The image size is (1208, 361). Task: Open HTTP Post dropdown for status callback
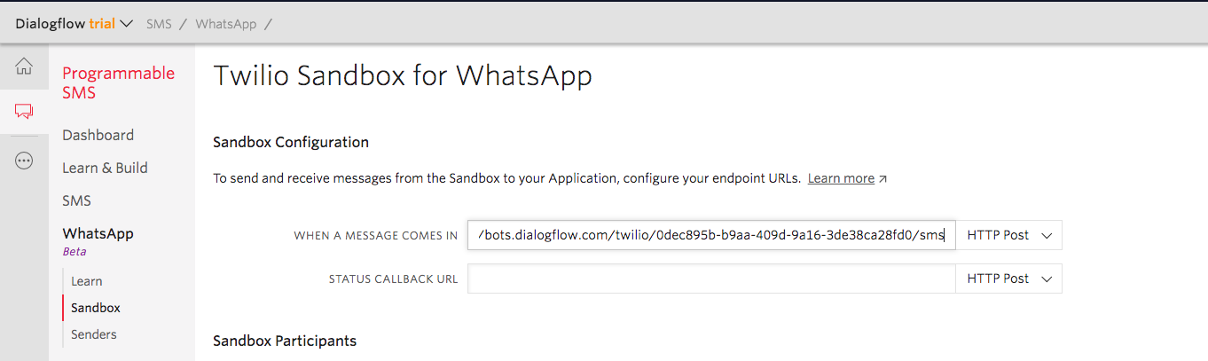click(1008, 279)
